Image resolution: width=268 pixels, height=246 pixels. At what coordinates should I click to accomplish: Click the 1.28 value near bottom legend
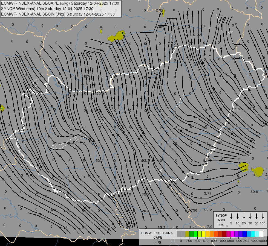coord(193,227)
